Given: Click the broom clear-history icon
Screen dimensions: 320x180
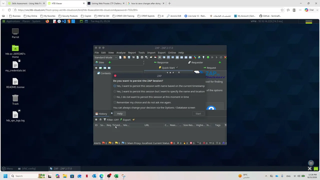Looking at the screenshot, I should point(133,120).
